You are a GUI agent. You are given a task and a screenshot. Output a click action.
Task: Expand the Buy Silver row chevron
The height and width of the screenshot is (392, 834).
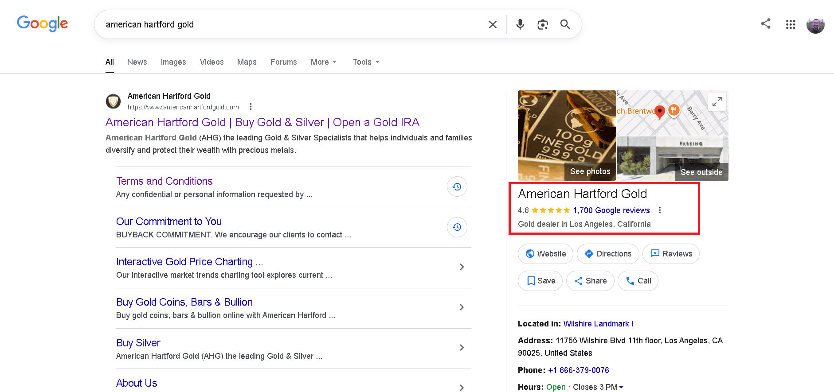click(462, 348)
